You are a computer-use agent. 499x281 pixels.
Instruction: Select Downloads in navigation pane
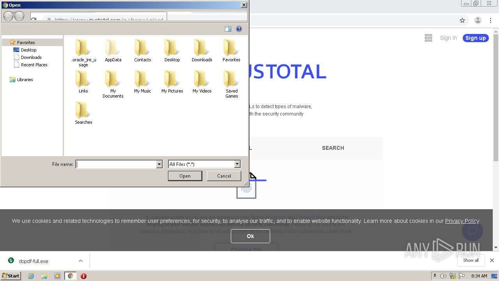31,57
